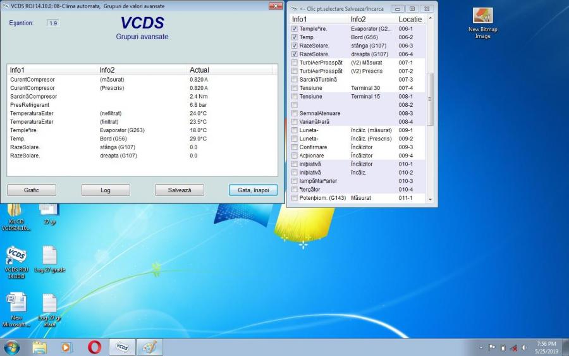Open the Windows Start menu orb
The width and height of the screenshot is (569, 356).
12,347
